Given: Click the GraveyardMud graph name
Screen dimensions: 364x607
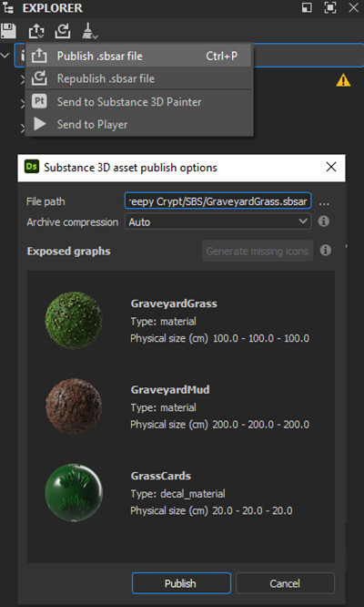Looking at the screenshot, I should (170, 389).
